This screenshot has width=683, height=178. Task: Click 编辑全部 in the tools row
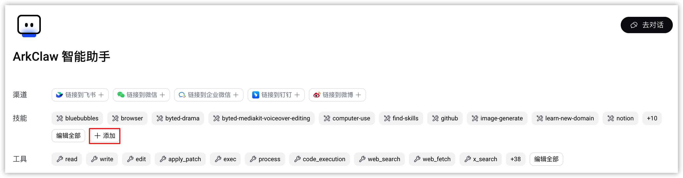tap(546, 159)
